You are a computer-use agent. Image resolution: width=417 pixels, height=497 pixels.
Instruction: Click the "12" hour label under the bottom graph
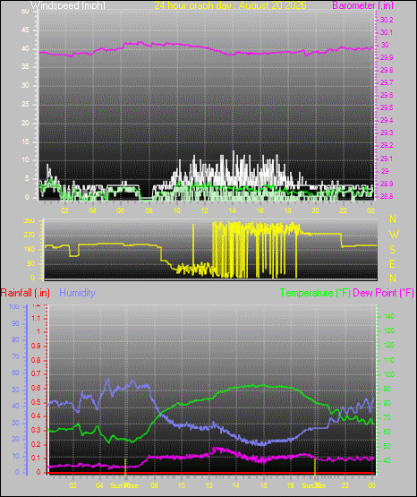[209, 485]
